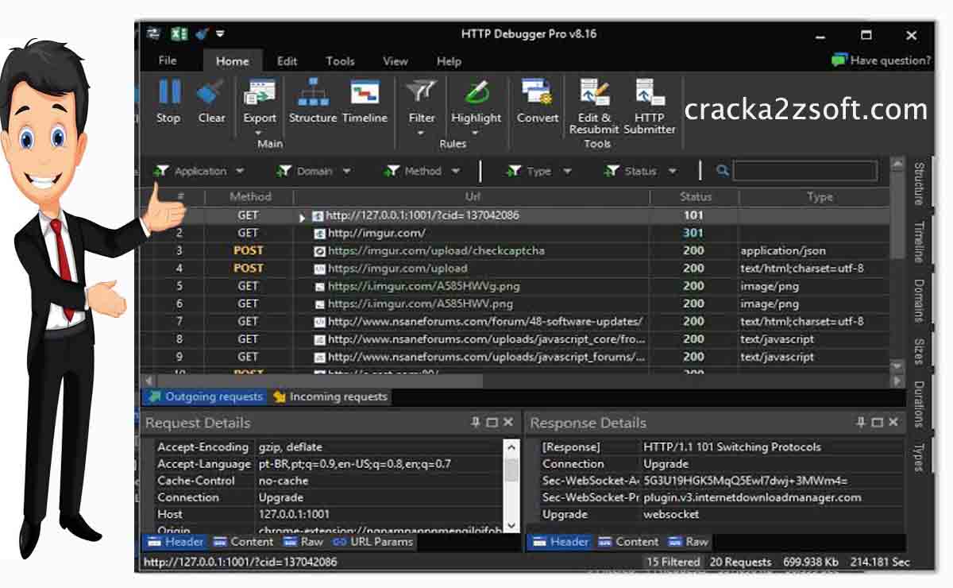Switch to the Edit ribbon tab
953x588 pixels.
click(287, 61)
